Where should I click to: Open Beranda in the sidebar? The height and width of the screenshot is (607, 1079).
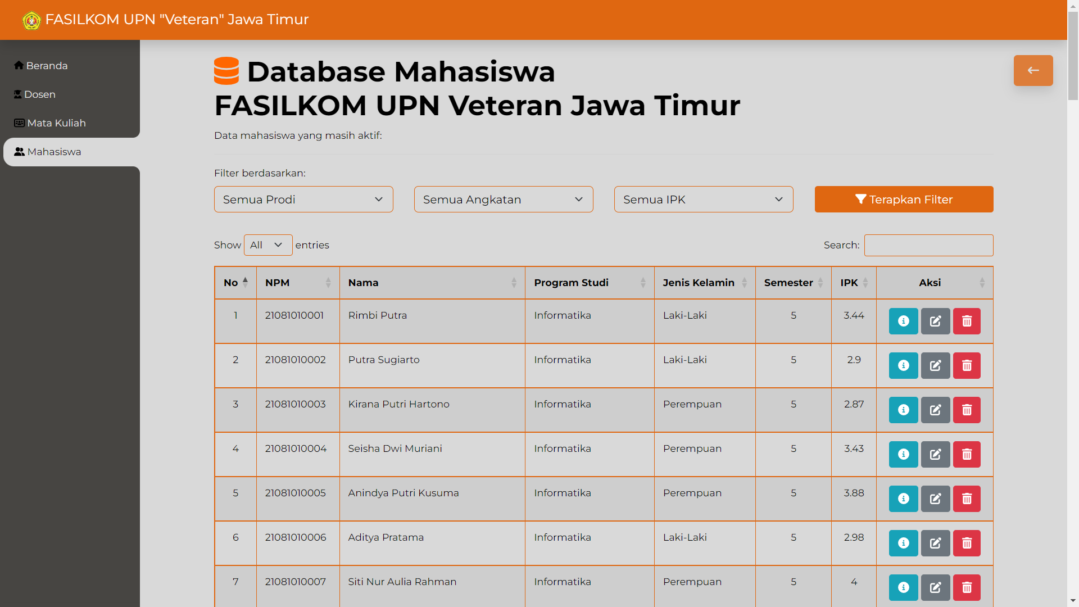(x=41, y=66)
